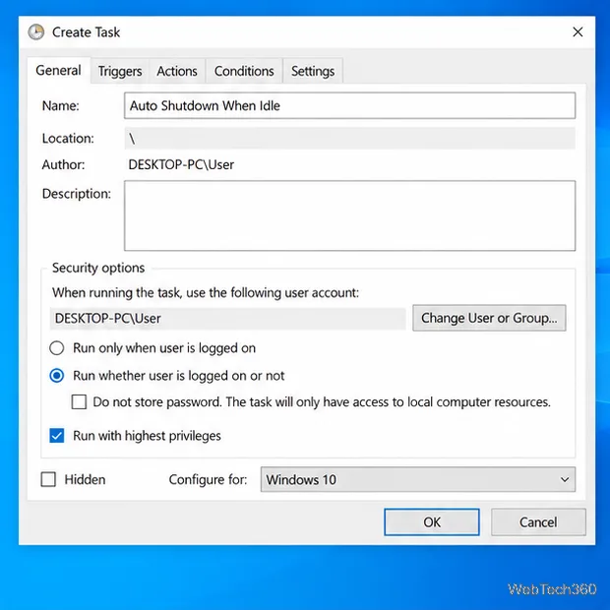Screen dimensions: 610x610
Task: Click the Security options group label
Action: click(98, 268)
